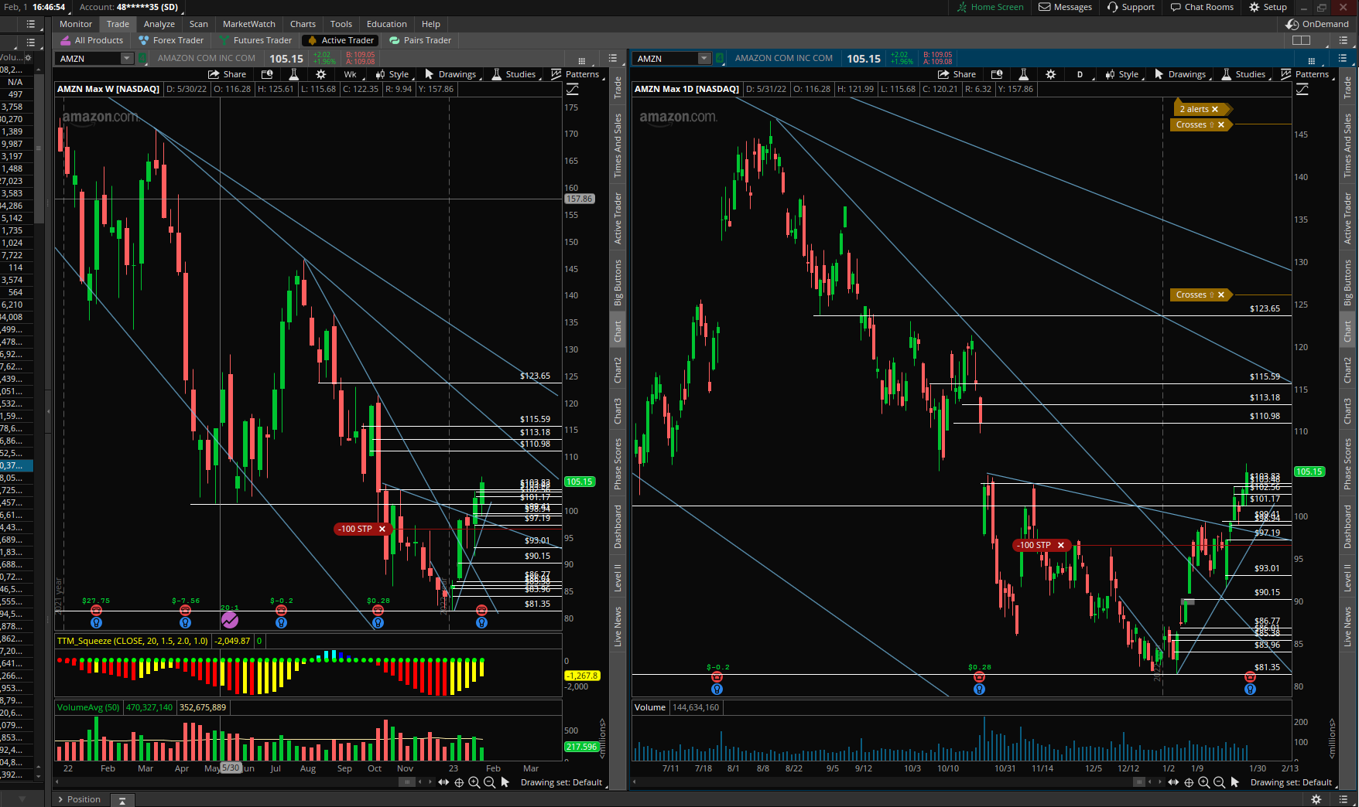Image resolution: width=1359 pixels, height=807 pixels.
Task: Open the Live News side tab on right
Action: (1347, 626)
